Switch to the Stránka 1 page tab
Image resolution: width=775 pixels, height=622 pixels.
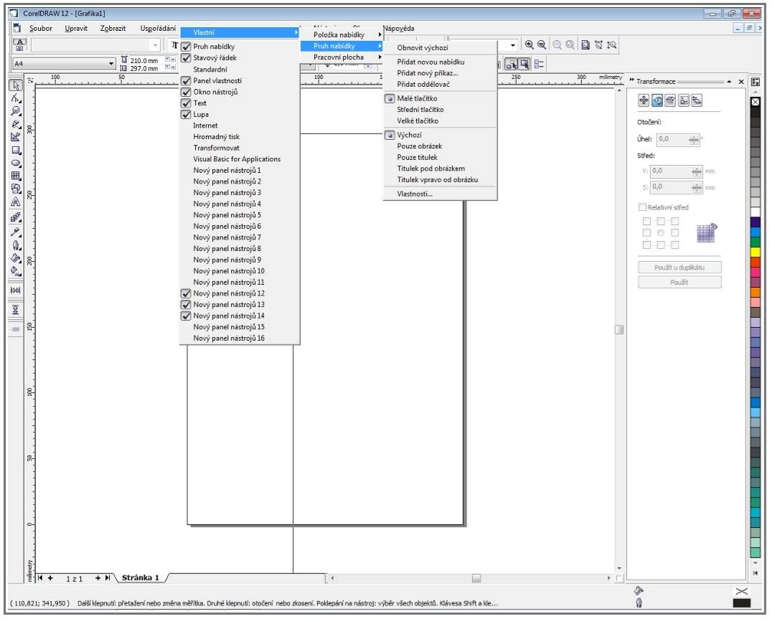coord(141,578)
